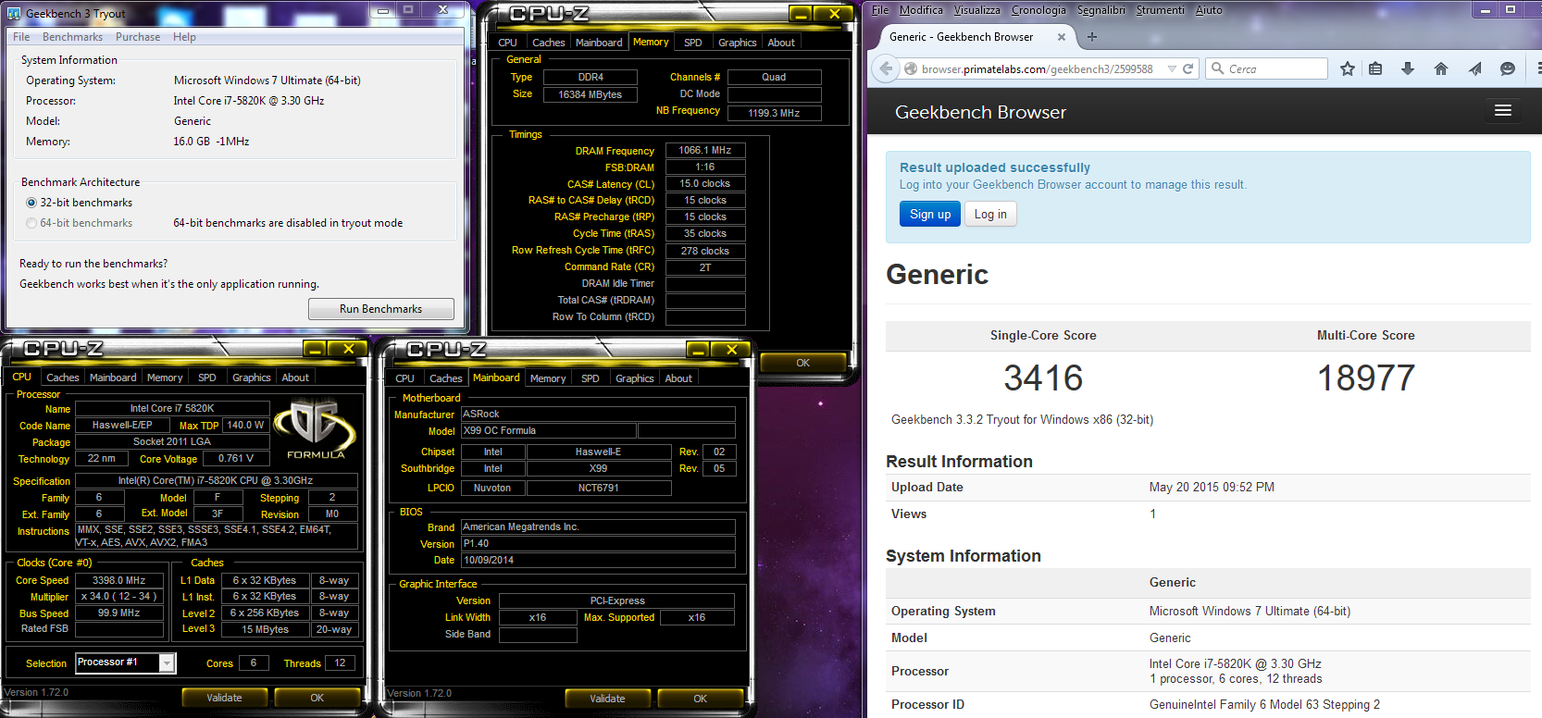Open Firefox Segnalibri menu

(1101, 10)
